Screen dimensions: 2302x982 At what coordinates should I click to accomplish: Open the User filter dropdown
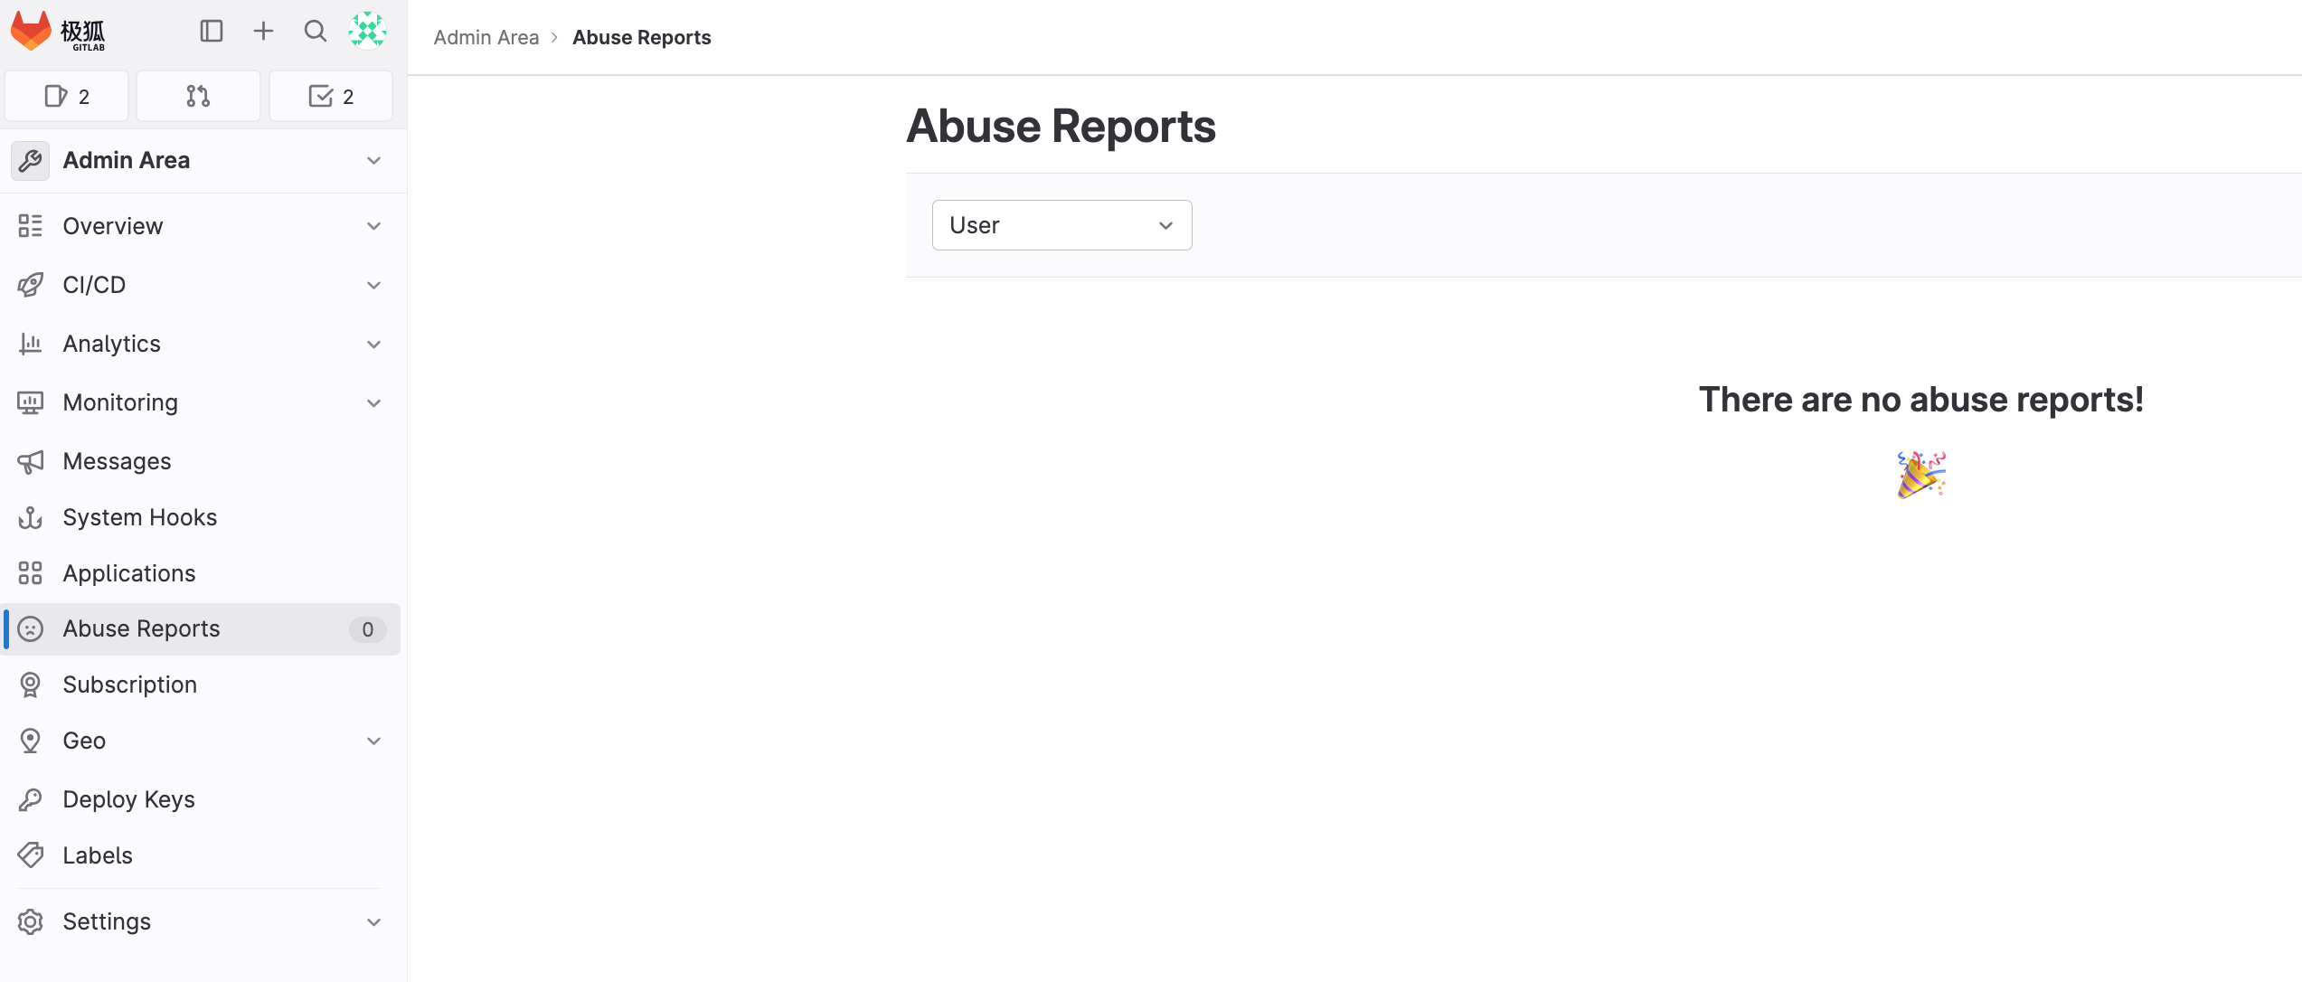pos(1061,225)
